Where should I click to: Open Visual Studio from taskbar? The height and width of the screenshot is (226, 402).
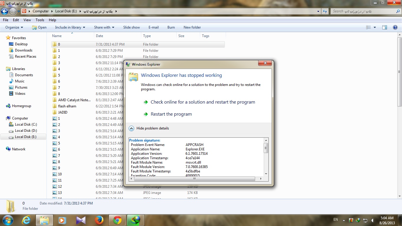pos(81,220)
